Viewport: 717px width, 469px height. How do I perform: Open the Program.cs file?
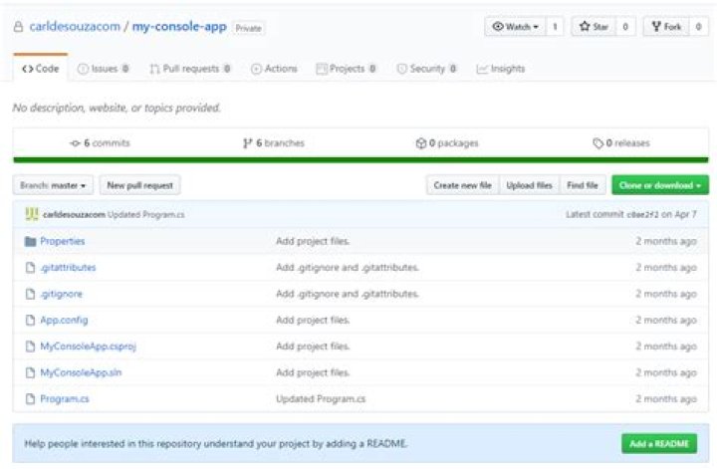click(x=65, y=398)
